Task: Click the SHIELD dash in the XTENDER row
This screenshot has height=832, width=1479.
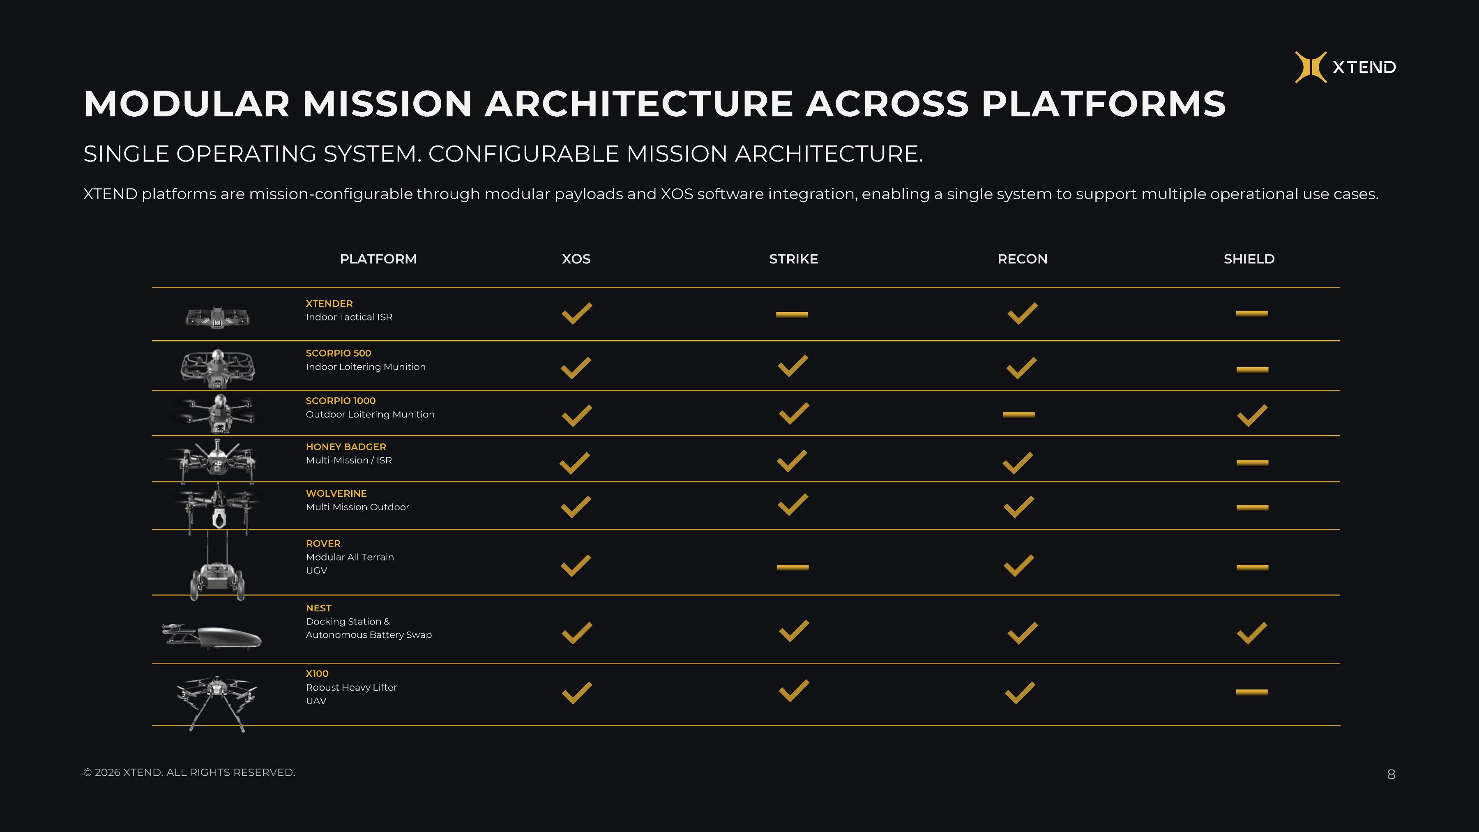Action: click(x=1252, y=313)
